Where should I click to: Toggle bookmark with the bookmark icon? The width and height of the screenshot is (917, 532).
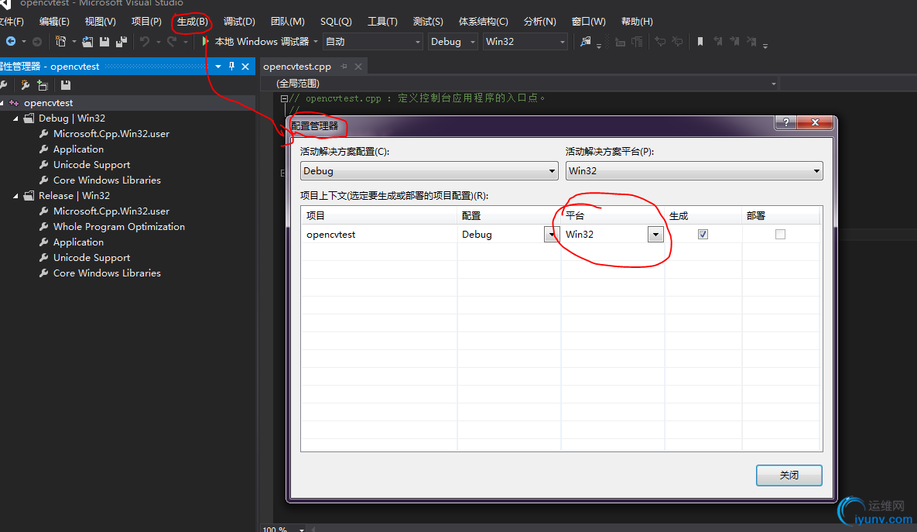pyautogui.click(x=700, y=42)
